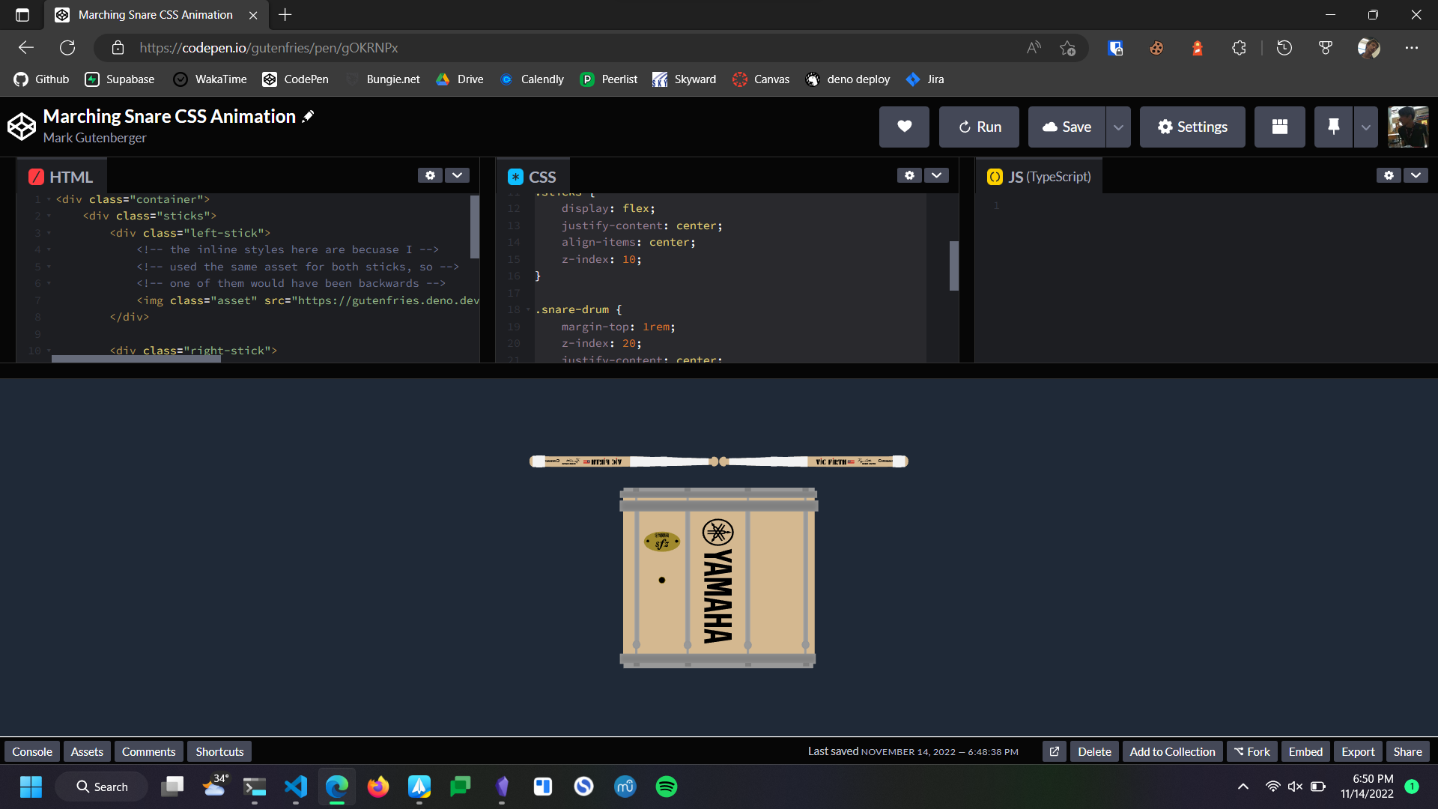Open browser history clock icon
This screenshot has height=809, width=1438.
[x=1284, y=48]
